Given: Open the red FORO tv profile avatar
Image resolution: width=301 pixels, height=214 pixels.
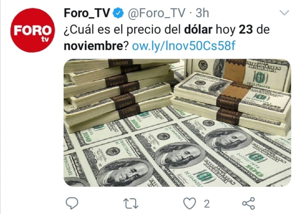Looking at the screenshot, I should (33, 30).
